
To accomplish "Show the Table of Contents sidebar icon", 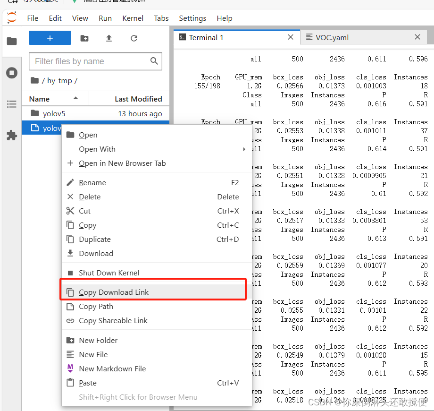I will coord(12,104).
